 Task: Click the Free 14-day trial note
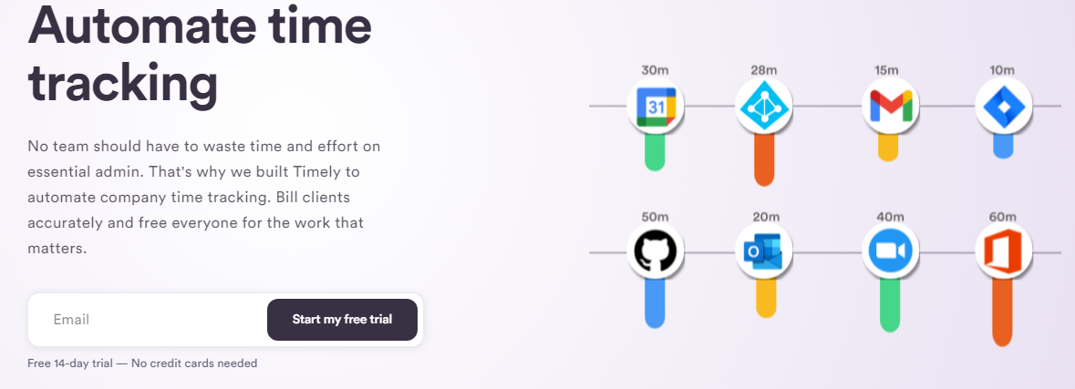coord(142,363)
